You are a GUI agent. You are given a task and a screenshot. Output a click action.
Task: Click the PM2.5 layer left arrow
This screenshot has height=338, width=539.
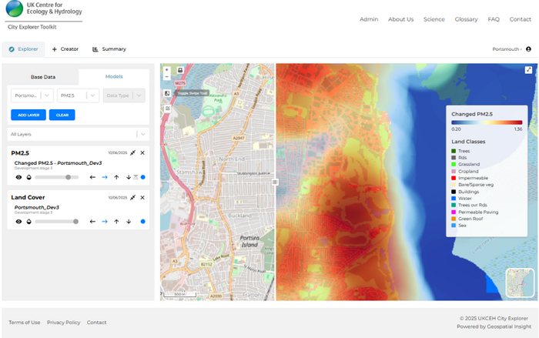92,177
